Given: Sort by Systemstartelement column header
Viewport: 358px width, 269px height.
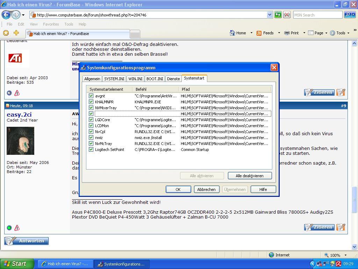Looking at the screenshot, I should (x=109, y=89).
